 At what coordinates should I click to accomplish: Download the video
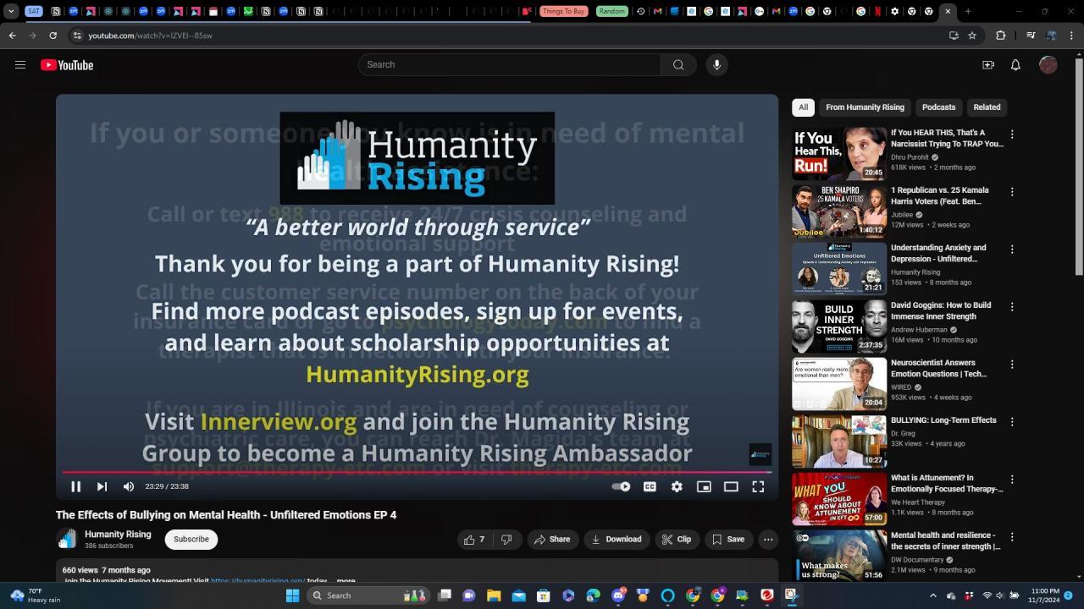click(x=617, y=540)
